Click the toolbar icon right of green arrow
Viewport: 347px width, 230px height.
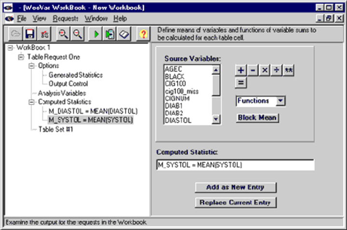pyautogui.click(x=110, y=34)
